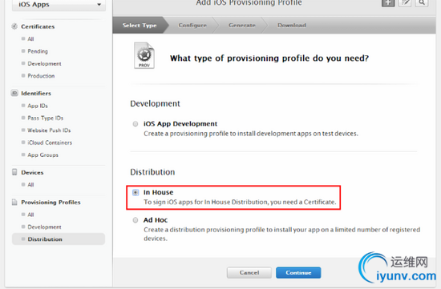The height and width of the screenshot is (289, 441).
Task: Click the Cancel button
Action: click(249, 273)
